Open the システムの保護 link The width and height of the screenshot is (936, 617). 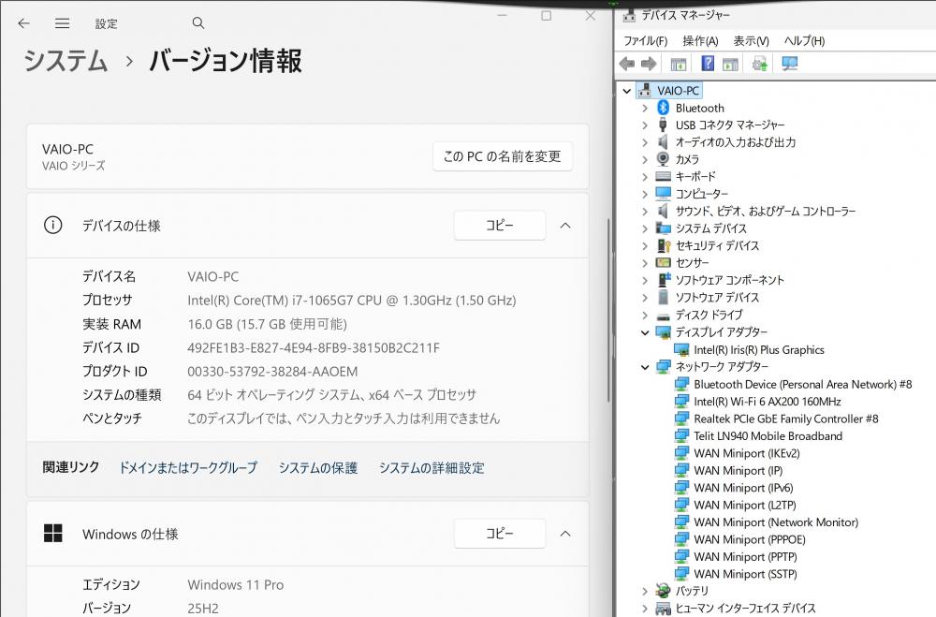pos(317,467)
